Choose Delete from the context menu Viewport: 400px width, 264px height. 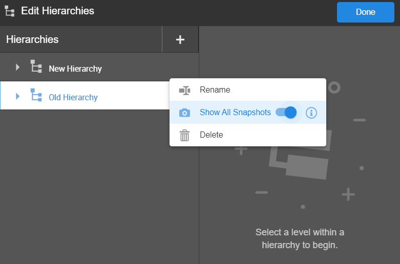coord(211,135)
